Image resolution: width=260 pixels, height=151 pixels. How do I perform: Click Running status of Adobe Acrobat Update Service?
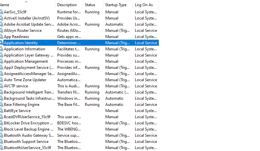click(x=92, y=24)
